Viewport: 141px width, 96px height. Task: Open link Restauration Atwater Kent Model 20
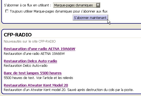(x=36, y=85)
